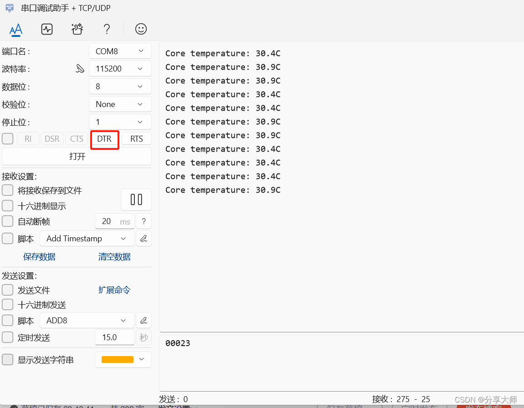Click the 扩展命令 entry
Image resolution: width=524 pixels, height=408 pixels.
114,290
